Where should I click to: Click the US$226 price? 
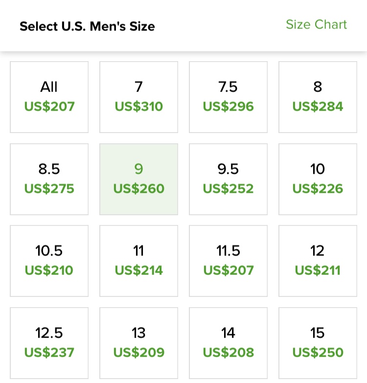point(318,189)
